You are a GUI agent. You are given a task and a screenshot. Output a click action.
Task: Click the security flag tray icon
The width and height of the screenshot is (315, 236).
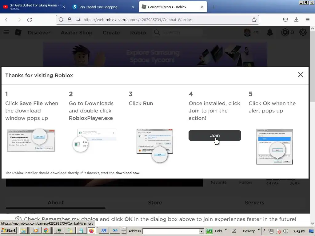click(278, 231)
